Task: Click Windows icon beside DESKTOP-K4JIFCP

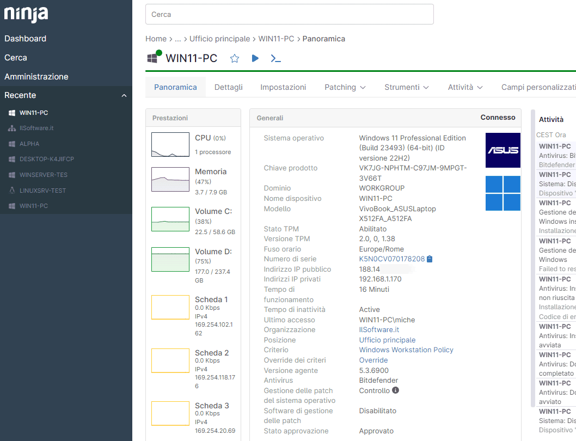Action: pos(12,159)
